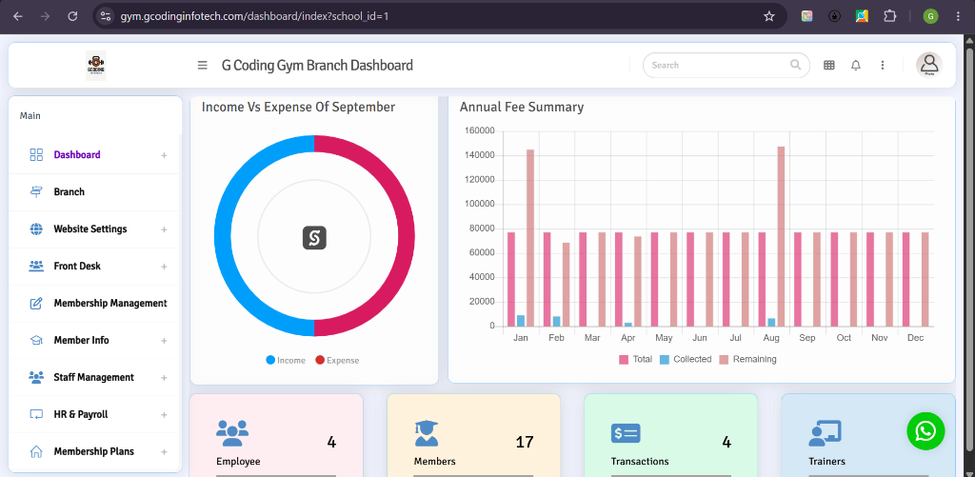Image resolution: width=975 pixels, height=477 pixels.
Task: Expand Member Info submenu plus sign
Action: point(164,341)
